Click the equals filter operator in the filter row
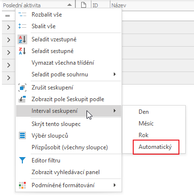The image size is (194, 196). tap(8, 16)
